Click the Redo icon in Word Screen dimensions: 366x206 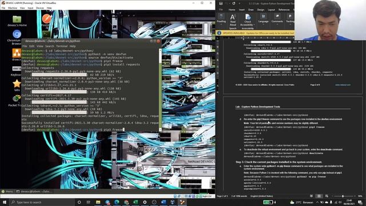234,3
